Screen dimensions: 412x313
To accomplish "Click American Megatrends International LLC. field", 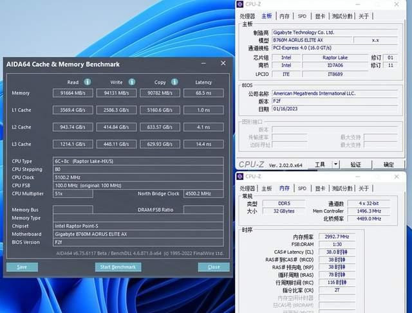I will [x=335, y=93].
